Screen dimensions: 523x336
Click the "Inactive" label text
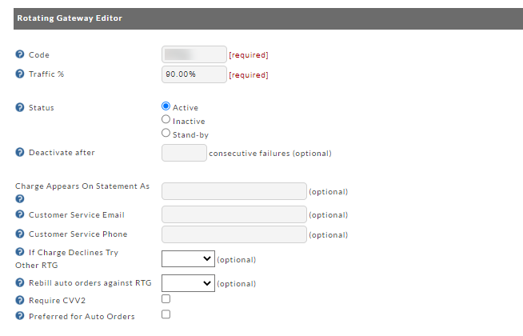[189, 121]
